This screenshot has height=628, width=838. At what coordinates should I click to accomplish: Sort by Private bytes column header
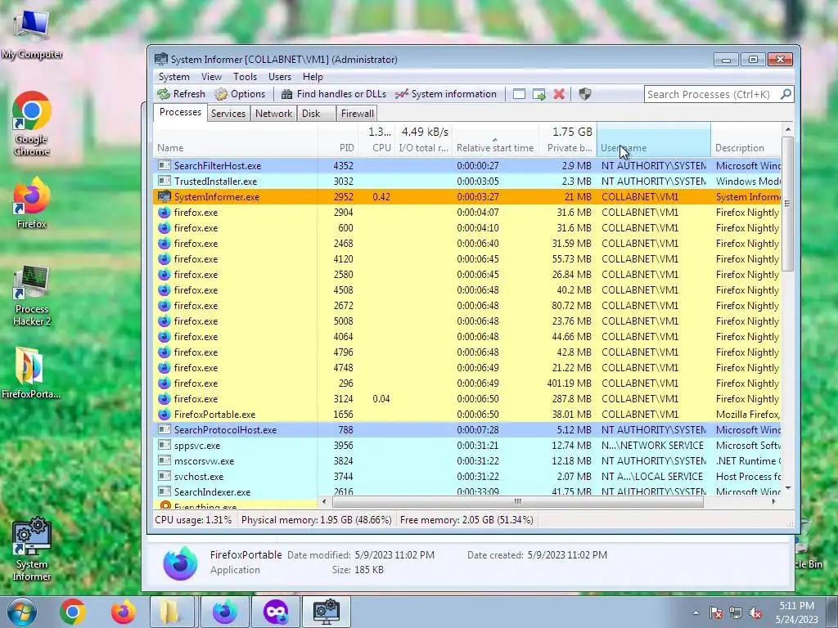click(568, 140)
